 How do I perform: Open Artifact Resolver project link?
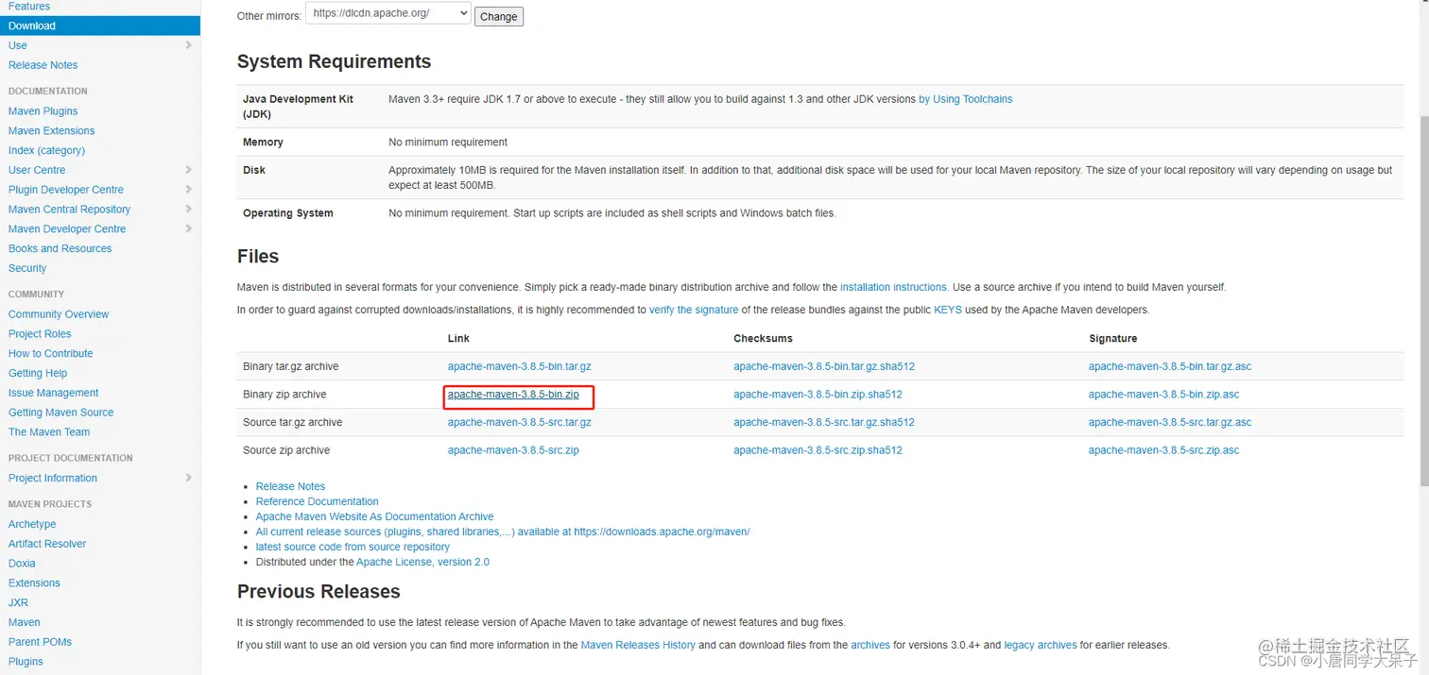pyautogui.click(x=47, y=544)
